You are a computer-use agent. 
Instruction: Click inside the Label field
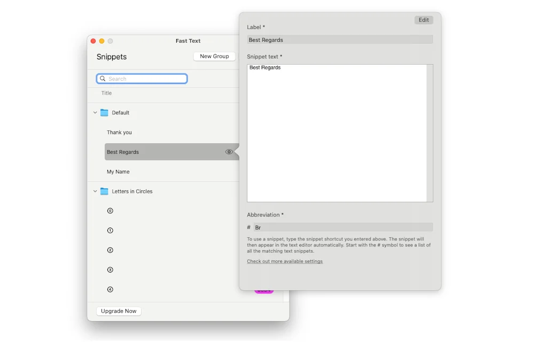point(340,39)
